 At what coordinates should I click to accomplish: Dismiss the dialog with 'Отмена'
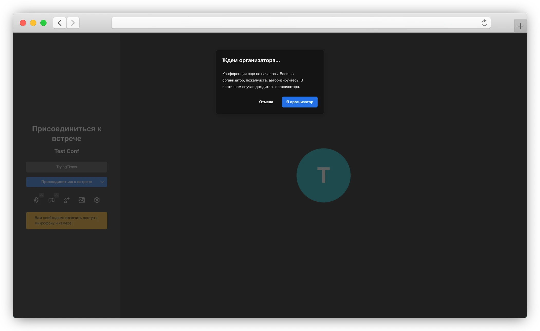(x=266, y=102)
